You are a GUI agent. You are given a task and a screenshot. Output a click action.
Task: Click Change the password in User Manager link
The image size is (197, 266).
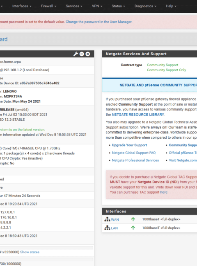pos(99,22)
